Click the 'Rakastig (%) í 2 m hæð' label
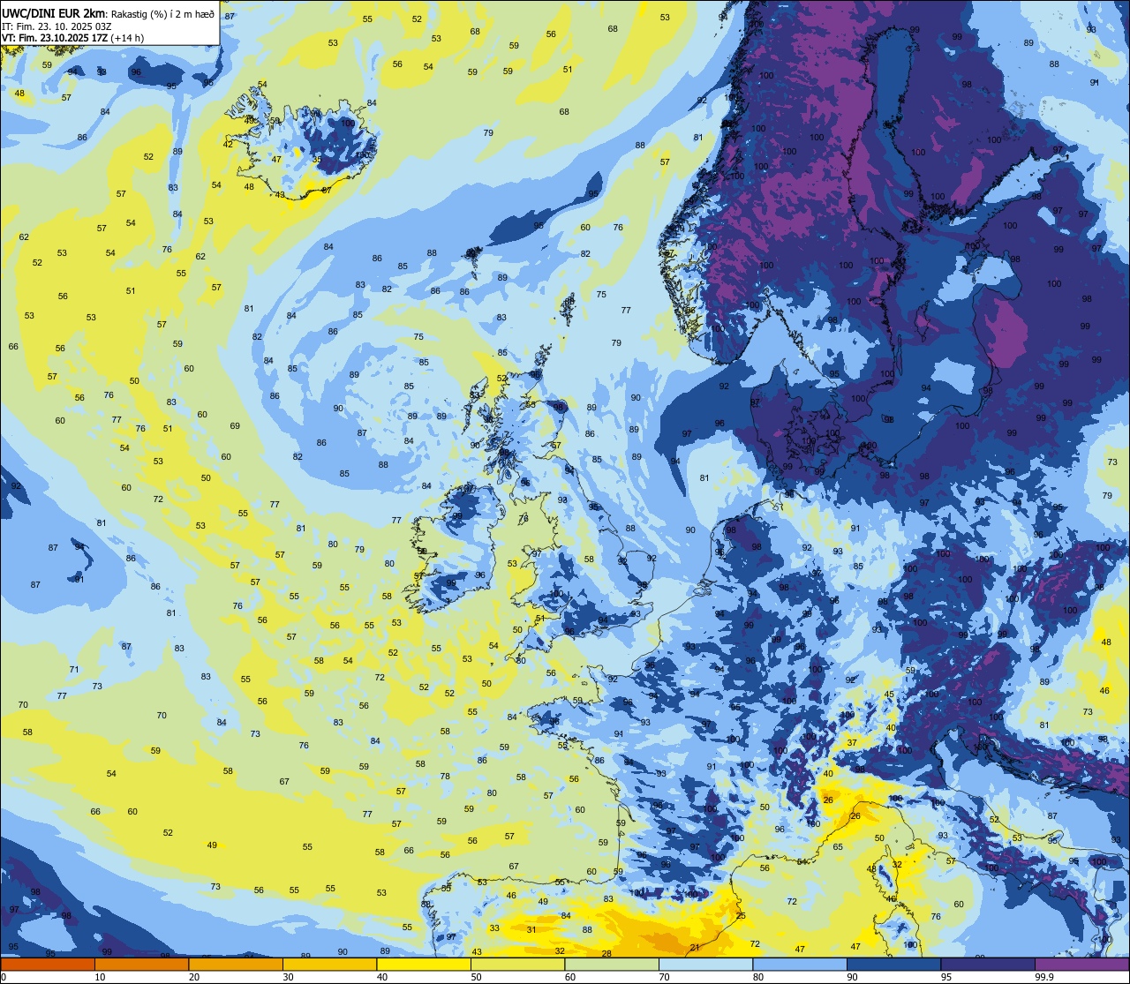The height and width of the screenshot is (984, 1130). coord(162,14)
